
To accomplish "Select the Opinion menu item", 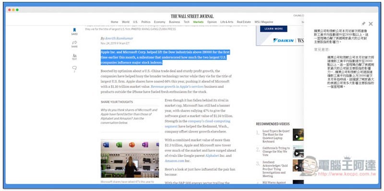I will coord(212,22).
